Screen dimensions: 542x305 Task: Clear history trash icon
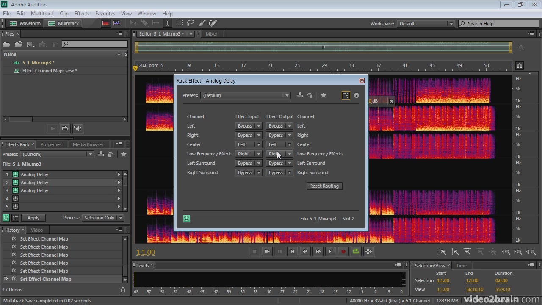click(123, 290)
